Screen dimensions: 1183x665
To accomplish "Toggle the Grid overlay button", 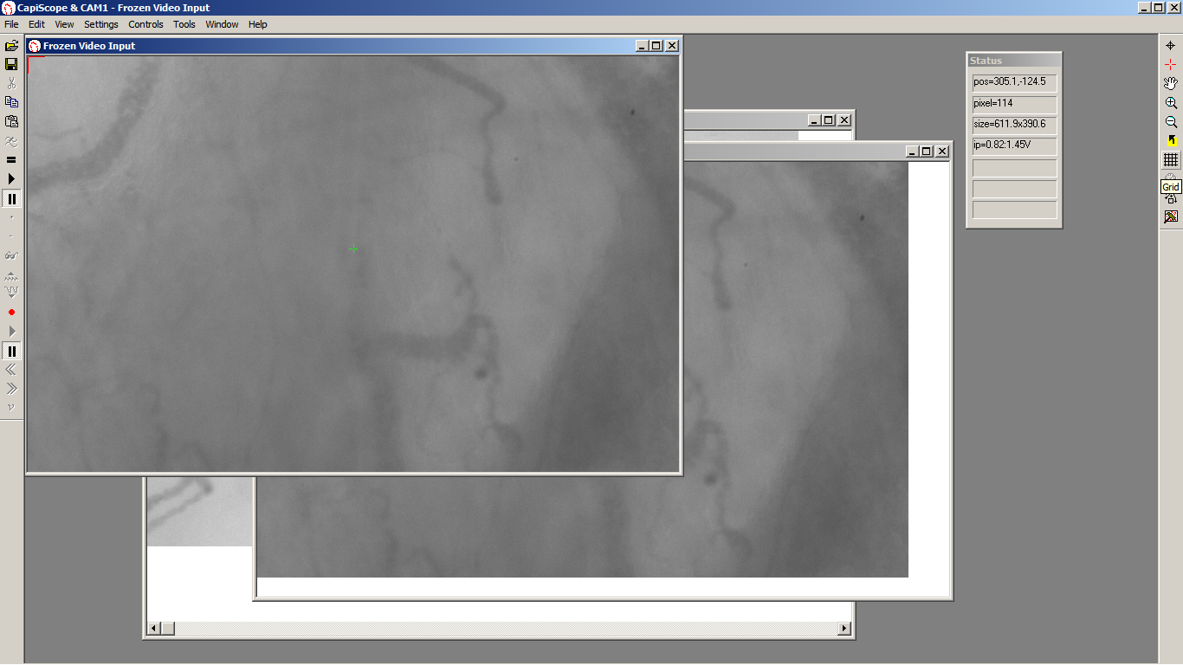I will 1171,160.
